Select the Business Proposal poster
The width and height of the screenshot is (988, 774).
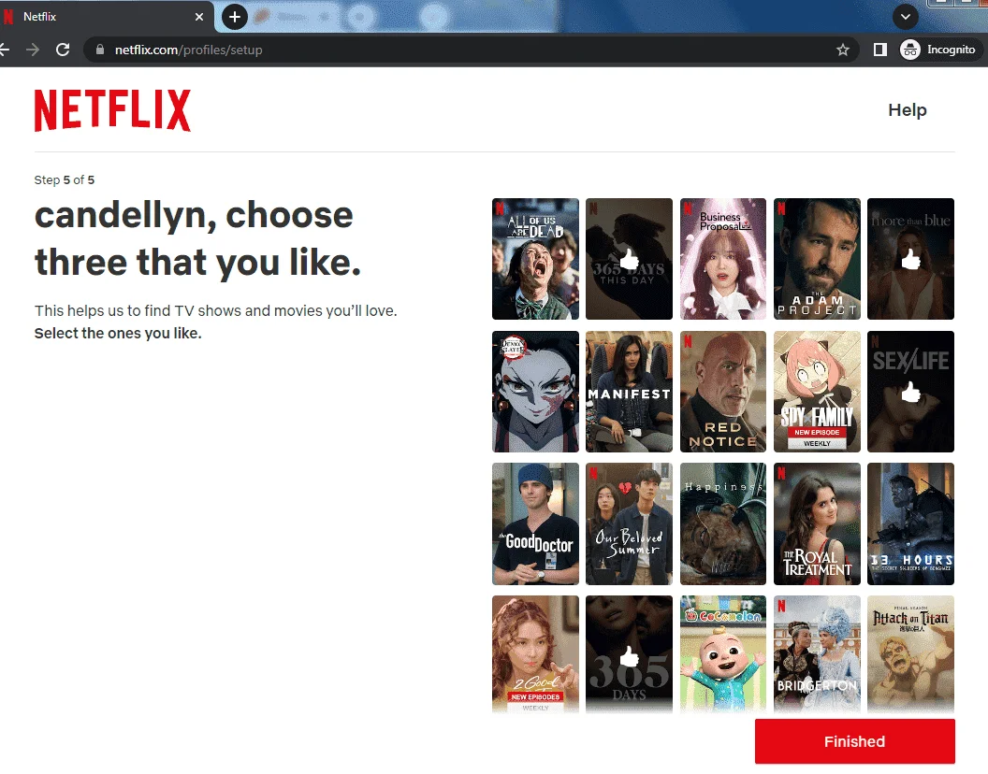pos(722,259)
